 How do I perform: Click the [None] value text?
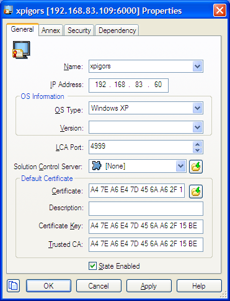coord(115,166)
